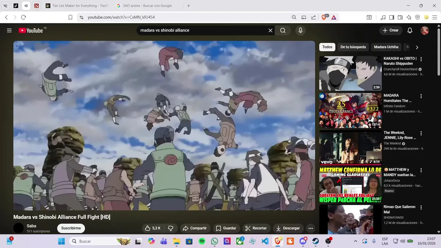The width and height of the screenshot is (441, 248).
Task: Open the Leo AI sparkle icon
Action: (x=409, y=17)
